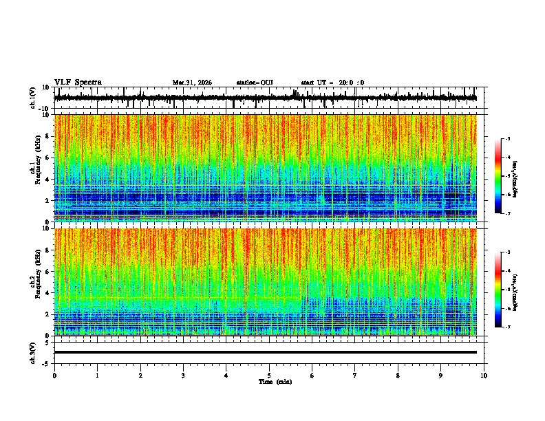Screen dimensions: 545x421
Task: Click ch.2 frequency axis tick "10"
Action: [46, 228]
